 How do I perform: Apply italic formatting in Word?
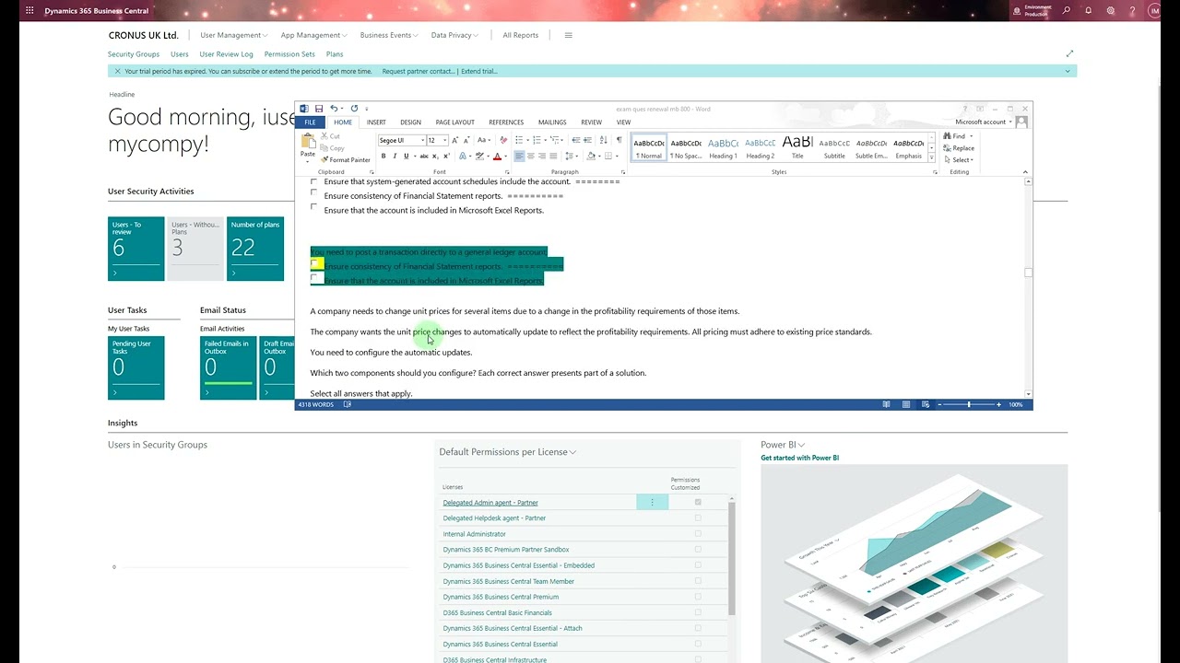click(395, 157)
